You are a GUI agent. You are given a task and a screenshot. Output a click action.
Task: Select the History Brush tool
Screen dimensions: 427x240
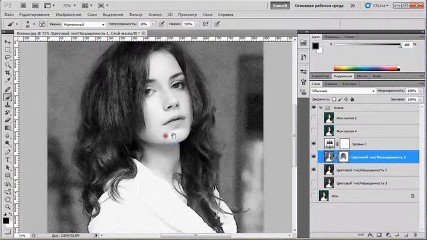pos(7,113)
